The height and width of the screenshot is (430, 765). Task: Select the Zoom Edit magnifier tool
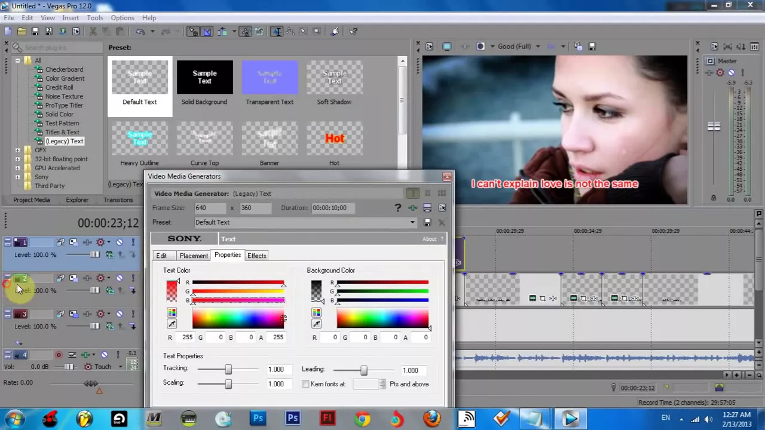(x=317, y=32)
